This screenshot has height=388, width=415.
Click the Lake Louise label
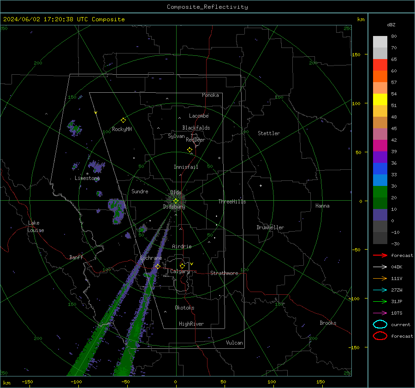[x=36, y=227]
